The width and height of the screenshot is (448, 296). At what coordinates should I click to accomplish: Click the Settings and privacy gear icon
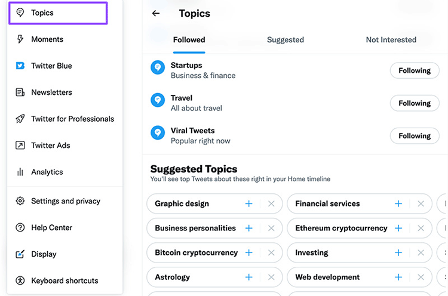tap(20, 201)
